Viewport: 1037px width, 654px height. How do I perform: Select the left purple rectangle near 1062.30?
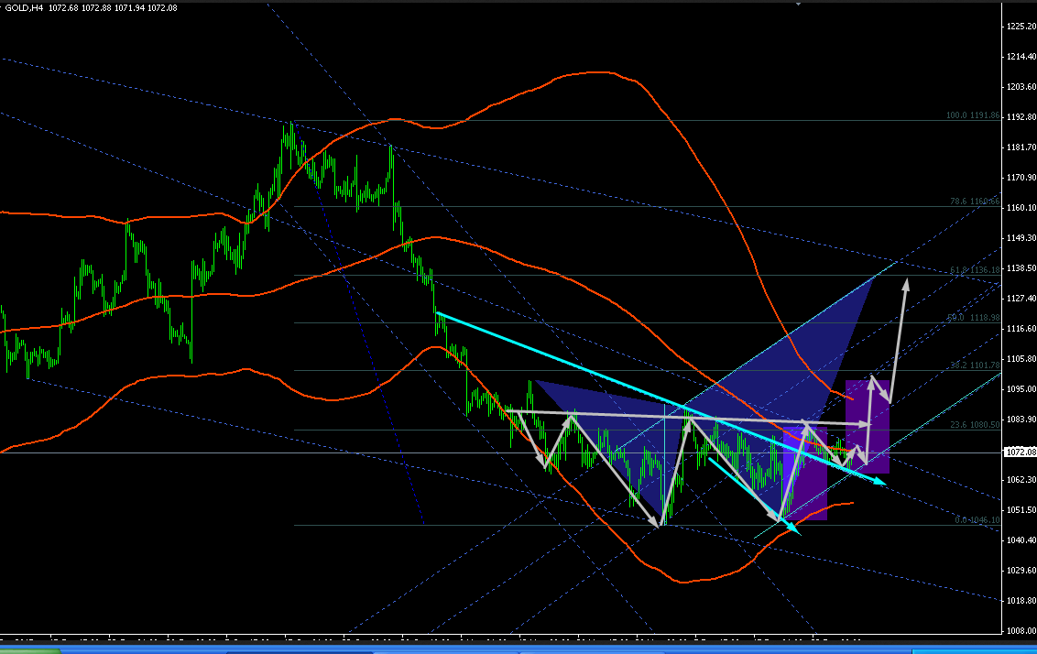click(805, 474)
